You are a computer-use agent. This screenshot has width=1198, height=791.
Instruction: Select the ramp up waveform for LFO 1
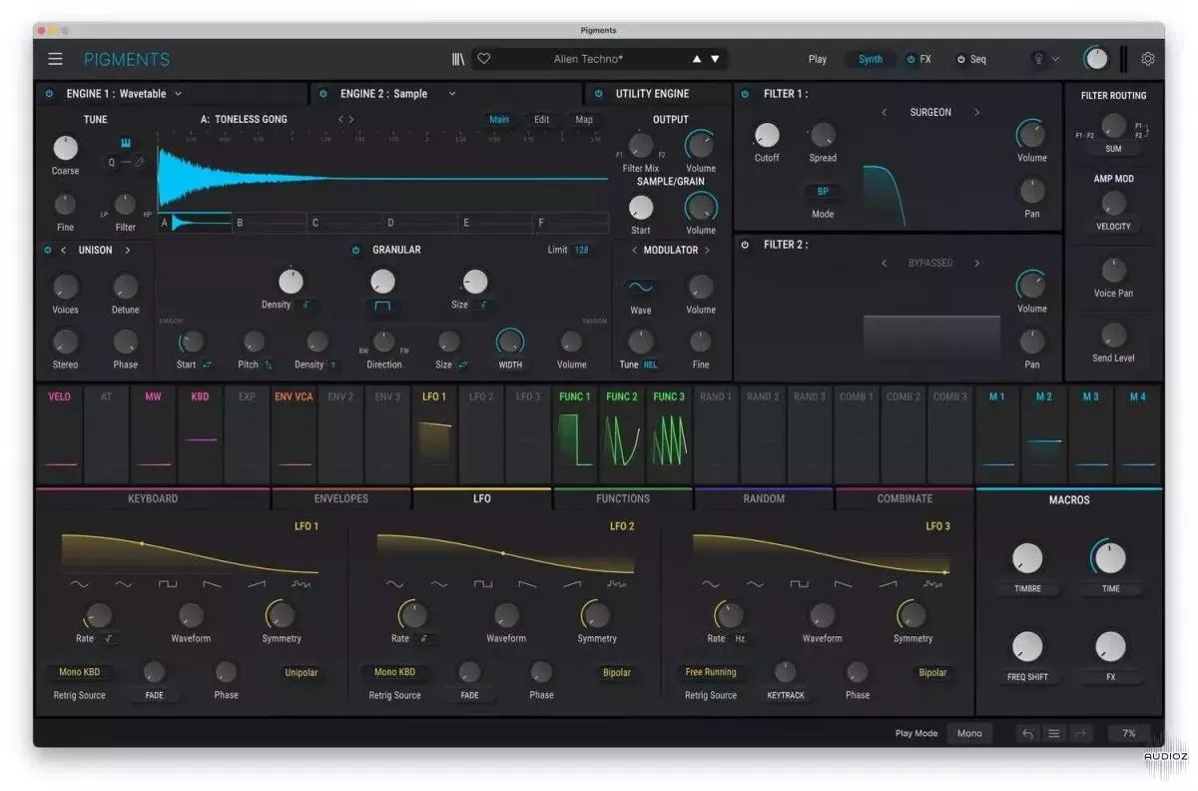tap(256, 584)
